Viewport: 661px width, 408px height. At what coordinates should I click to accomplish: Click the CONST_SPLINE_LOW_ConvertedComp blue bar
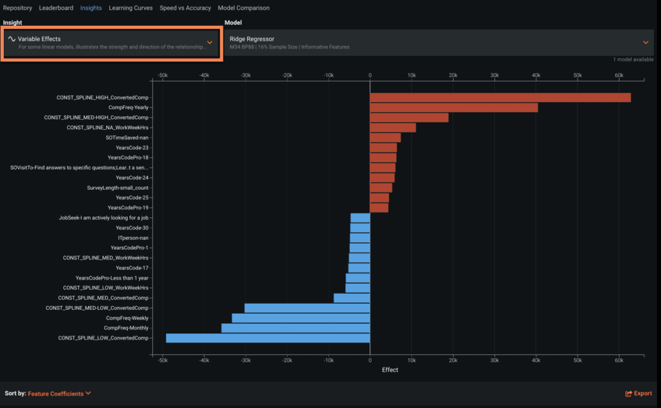(268, 338)
